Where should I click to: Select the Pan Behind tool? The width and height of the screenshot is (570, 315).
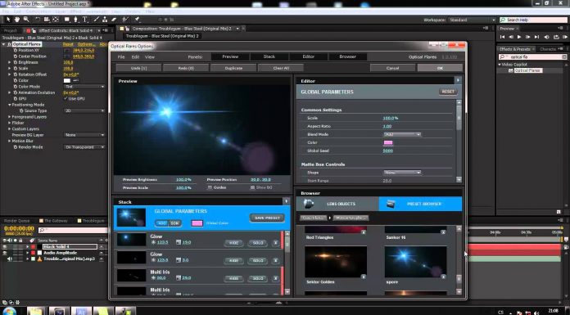coord(56,20)
